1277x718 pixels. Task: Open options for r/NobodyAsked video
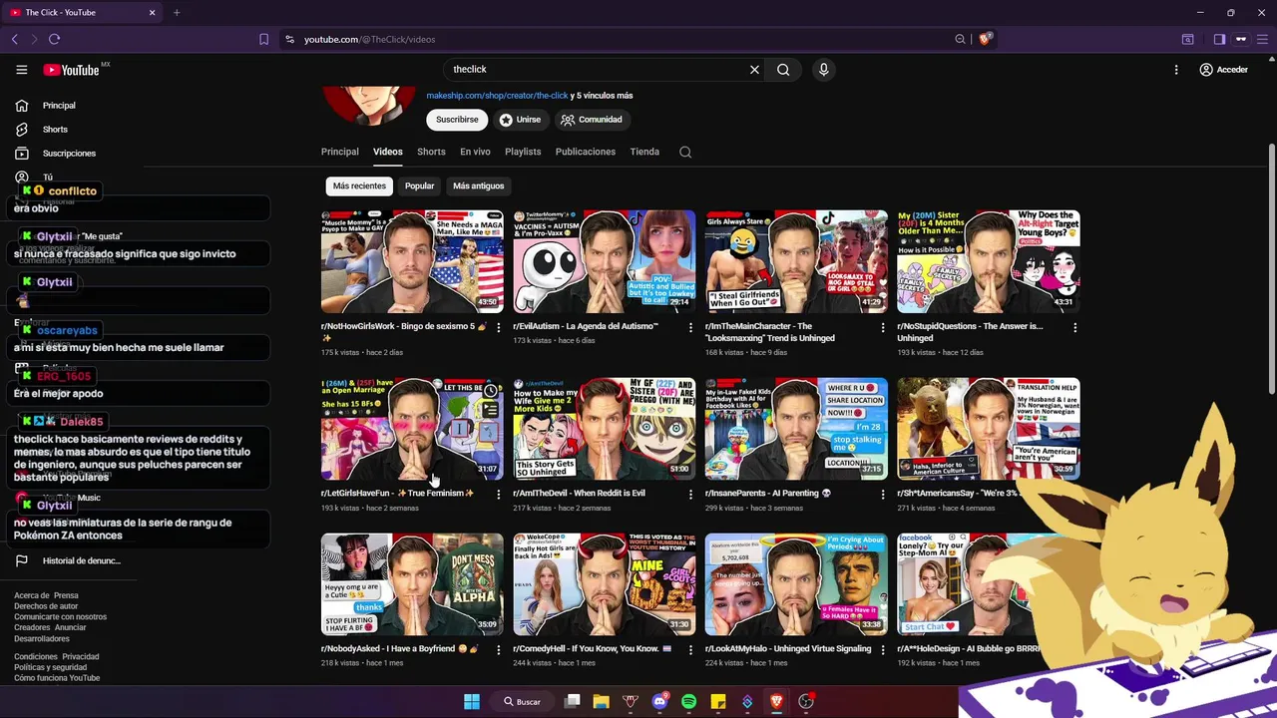pos(498,649)
